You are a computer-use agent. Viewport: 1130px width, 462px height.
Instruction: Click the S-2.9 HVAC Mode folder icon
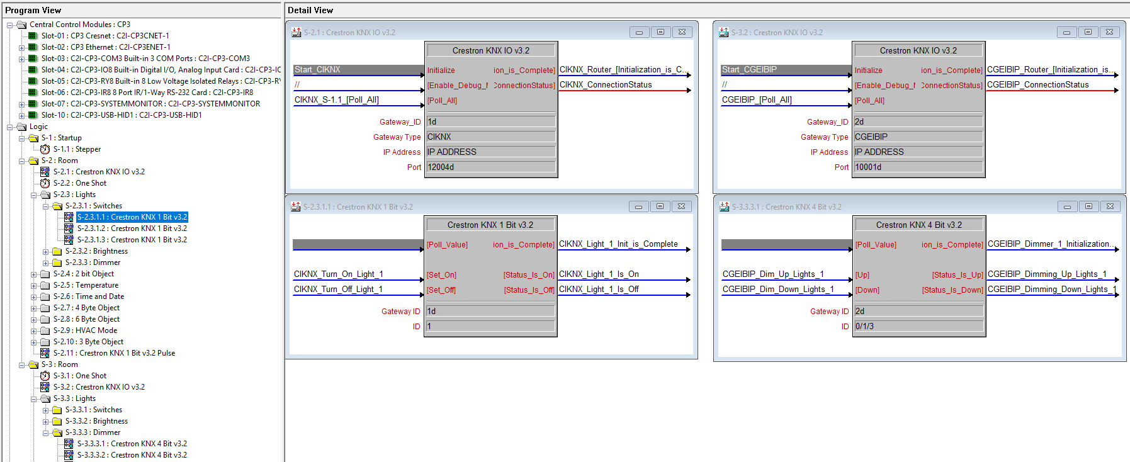45,330
